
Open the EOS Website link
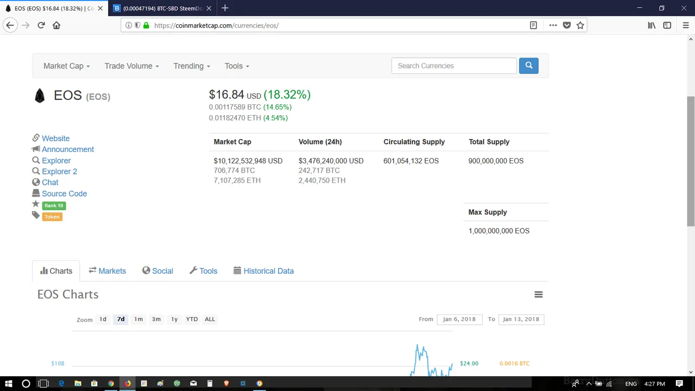pyautogui.click(x=55, y=138)
